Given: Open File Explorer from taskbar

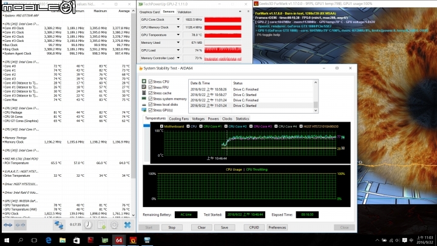Looking at the screenshot, I should pos(63,240).
